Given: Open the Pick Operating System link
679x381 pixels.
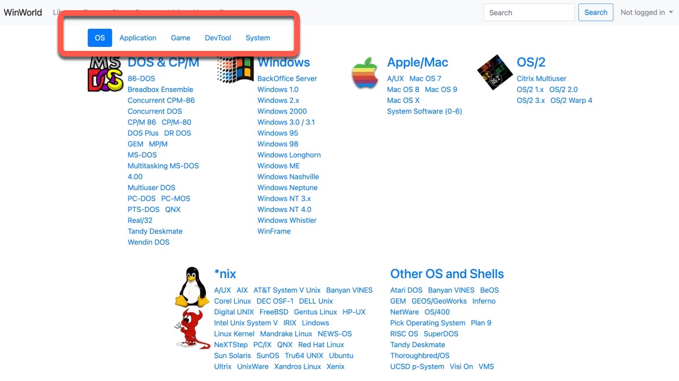Looking at the screenshot, I should 428,323.
